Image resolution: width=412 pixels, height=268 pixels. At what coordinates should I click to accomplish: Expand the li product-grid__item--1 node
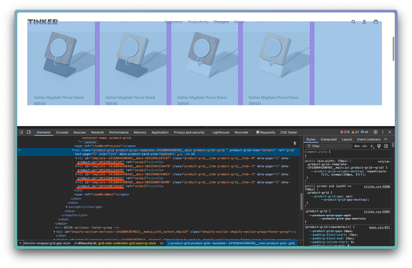pos(76,166)
